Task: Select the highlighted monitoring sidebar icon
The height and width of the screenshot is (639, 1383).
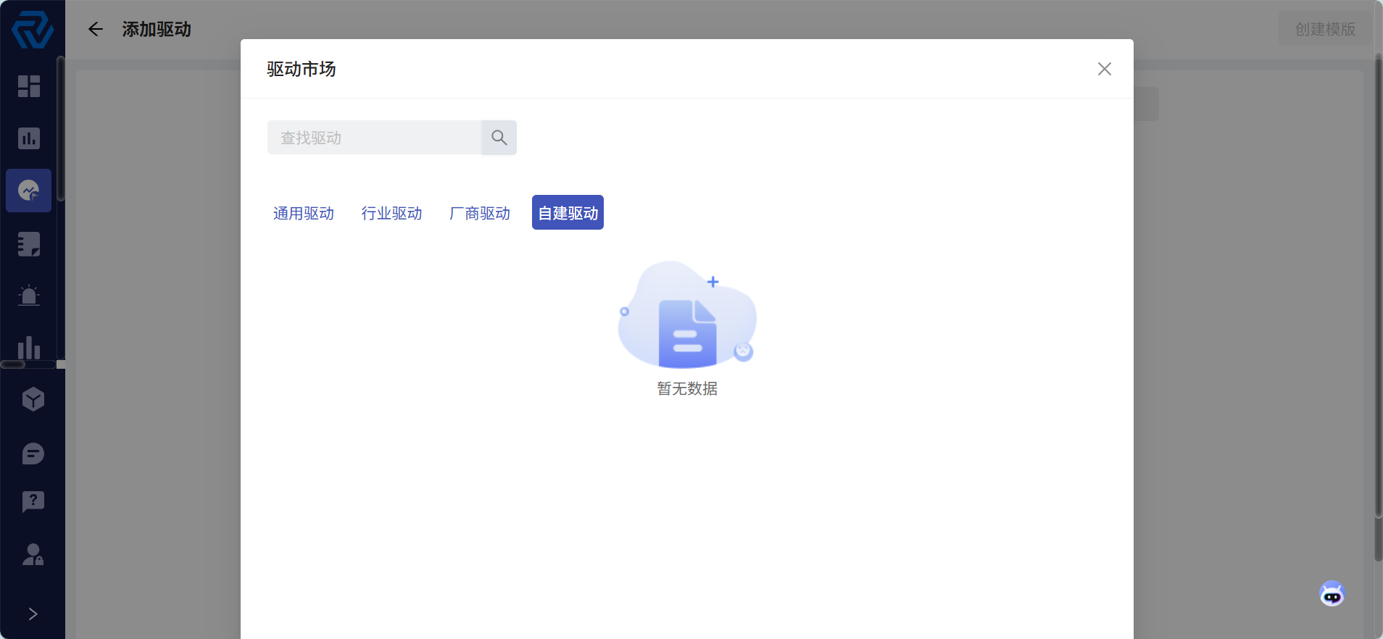Action: pyautogui.click(x=29, y=191)
